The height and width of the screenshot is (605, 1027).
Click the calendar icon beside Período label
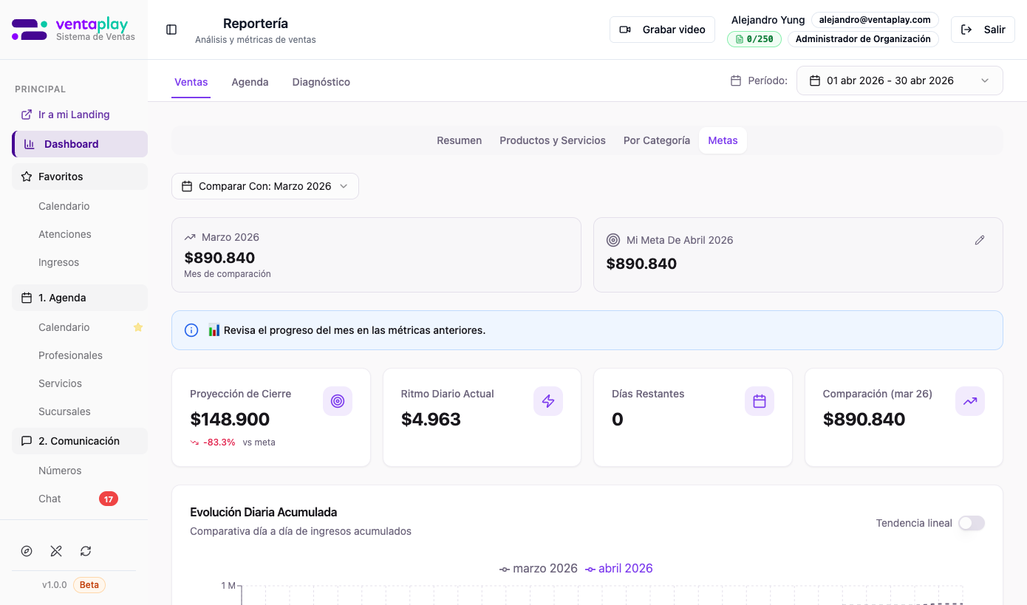[x=736, y=81]
